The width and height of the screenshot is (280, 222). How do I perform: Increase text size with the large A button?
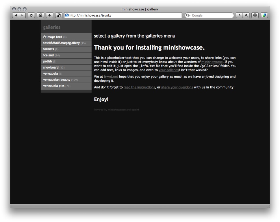click(246, 15)
